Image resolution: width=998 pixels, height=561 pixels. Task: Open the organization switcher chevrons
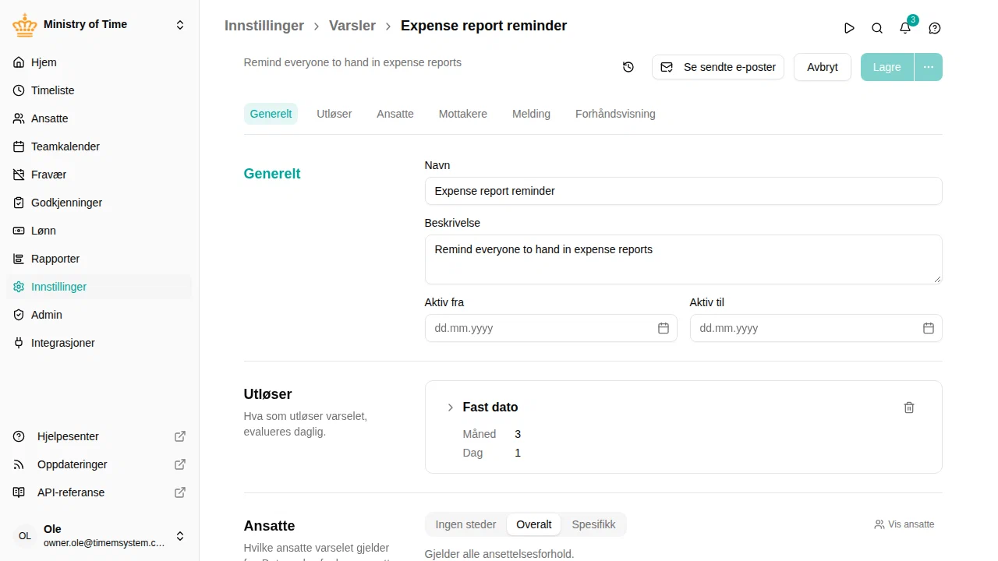[x=180, y=25]
